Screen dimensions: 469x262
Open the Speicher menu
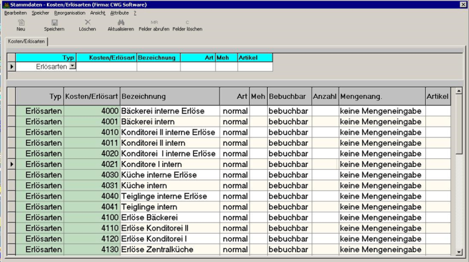[40, 13]
